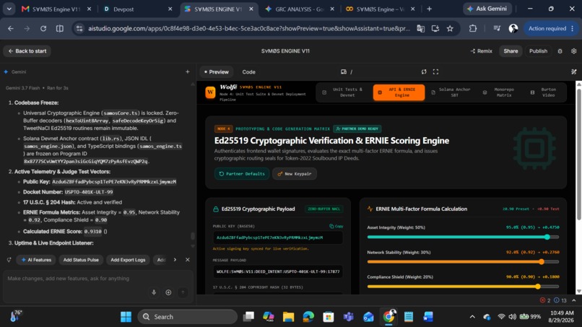Open the Action required menu
Screen dimensions: 582x327
(x=551, y=29)
